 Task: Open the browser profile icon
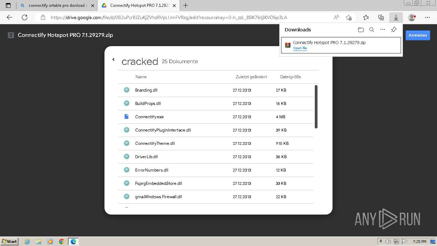[x=412, y=17]
